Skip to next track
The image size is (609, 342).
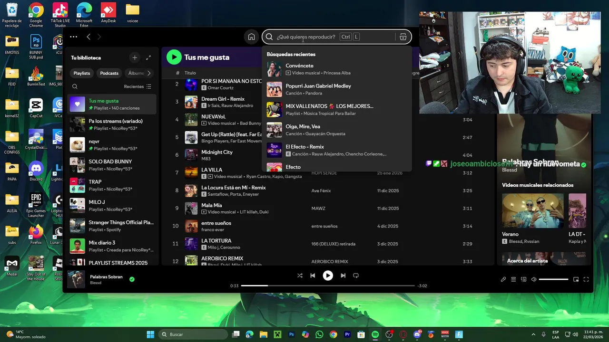coord(343,275)
